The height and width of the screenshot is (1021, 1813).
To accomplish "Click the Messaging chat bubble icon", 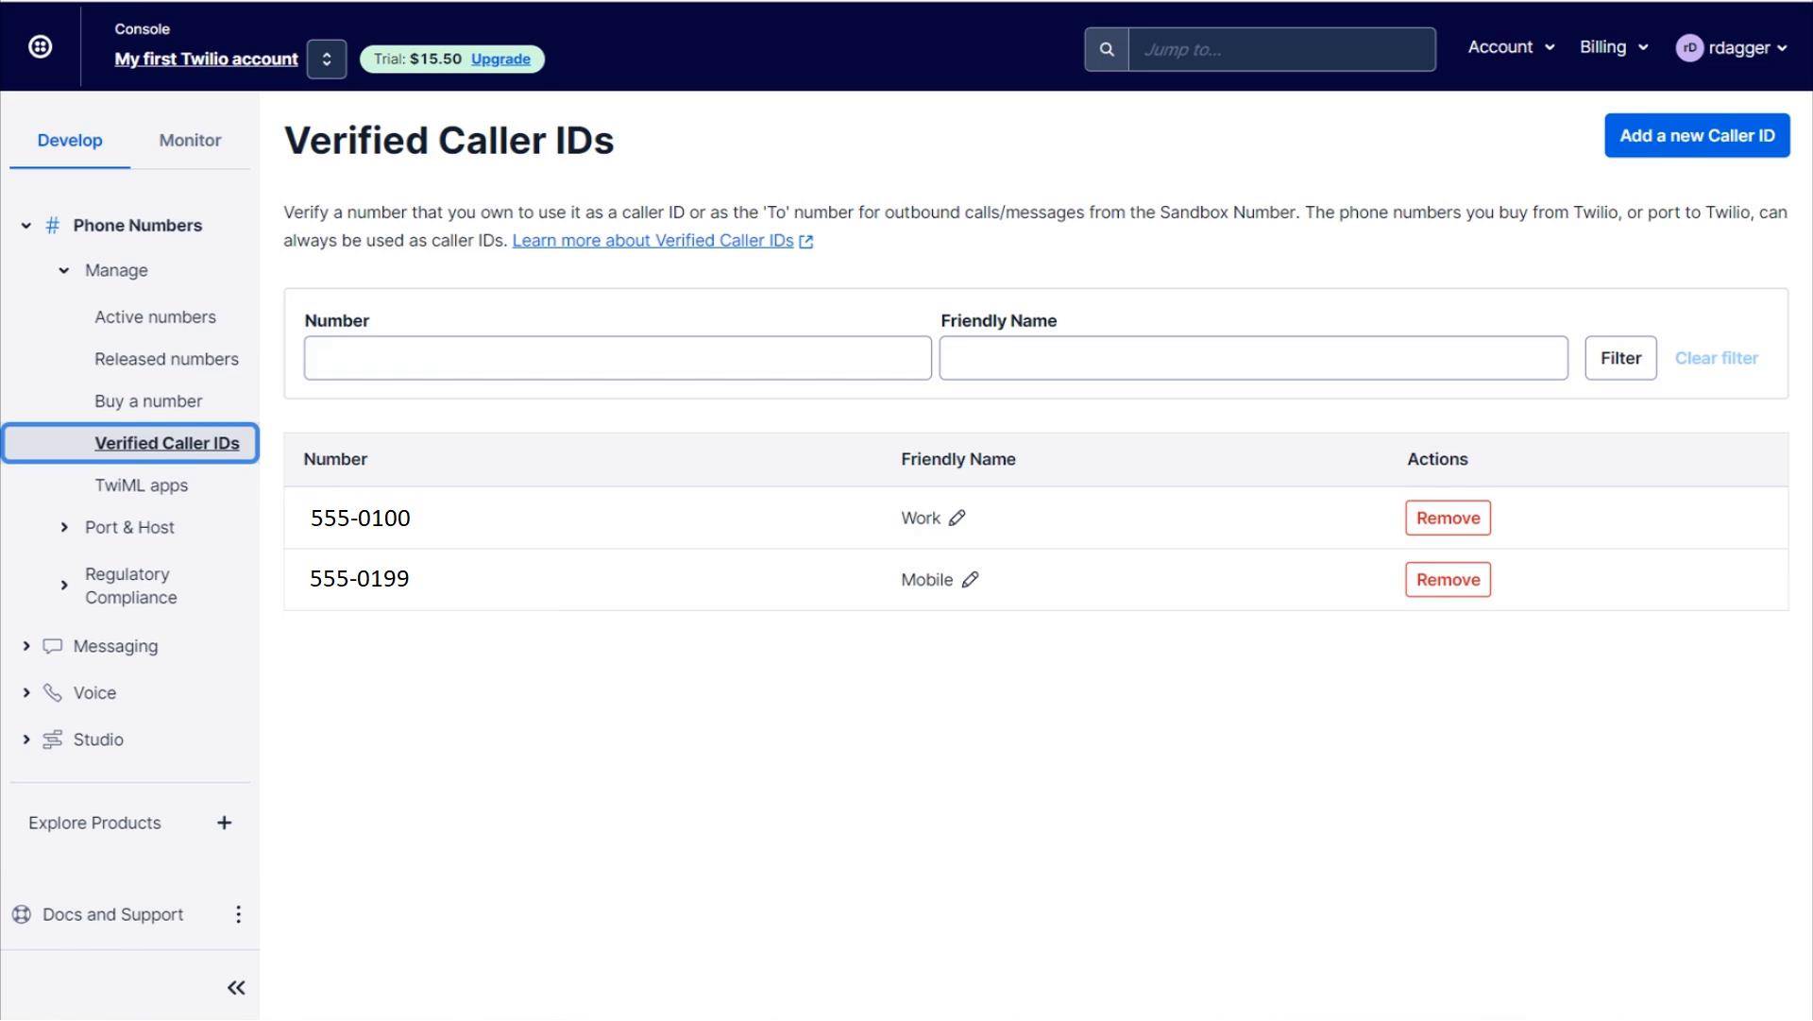I will (53, 646).
